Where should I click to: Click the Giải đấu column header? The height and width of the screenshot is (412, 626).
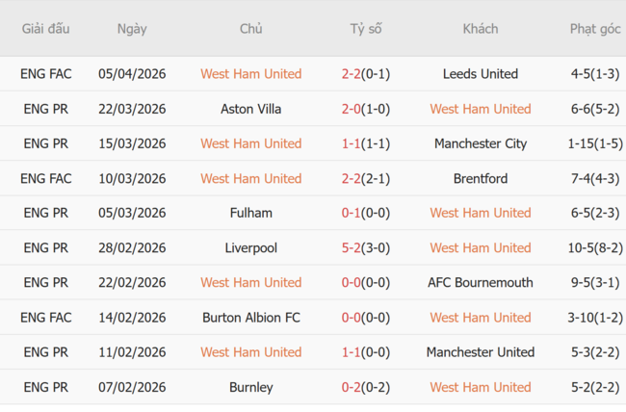46,29
